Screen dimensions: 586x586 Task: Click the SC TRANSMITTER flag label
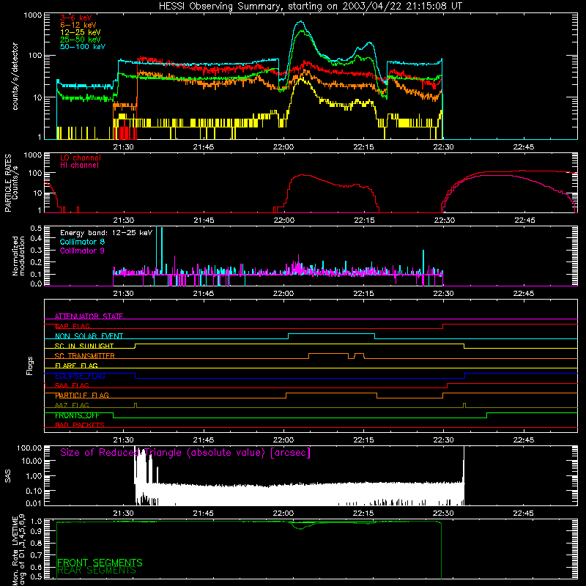pos(84,356)
